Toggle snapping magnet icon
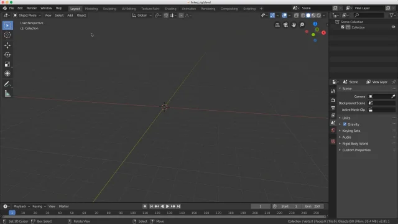The width and height of the screenshot is (398, 224). click(166, 16)
